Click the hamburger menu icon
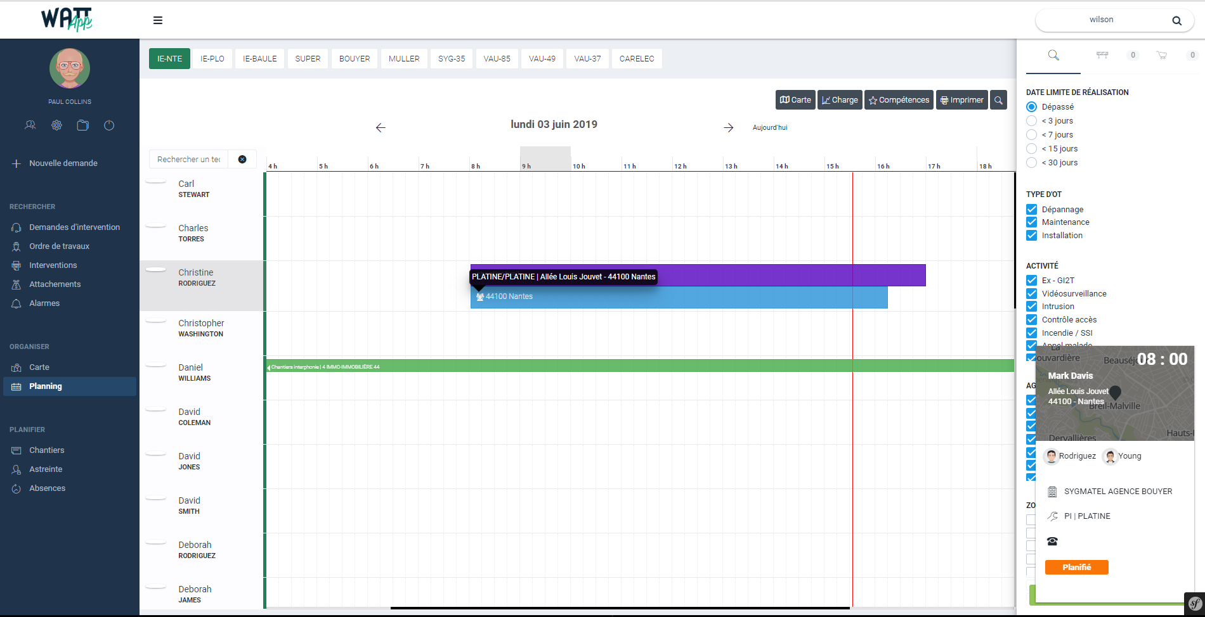The image size is (1205, 617). pyautogui.click(x=158, y=20)
